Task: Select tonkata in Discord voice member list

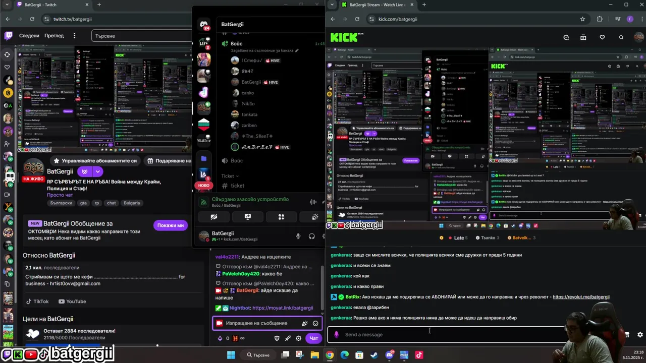Action: [x=249, y=114]
